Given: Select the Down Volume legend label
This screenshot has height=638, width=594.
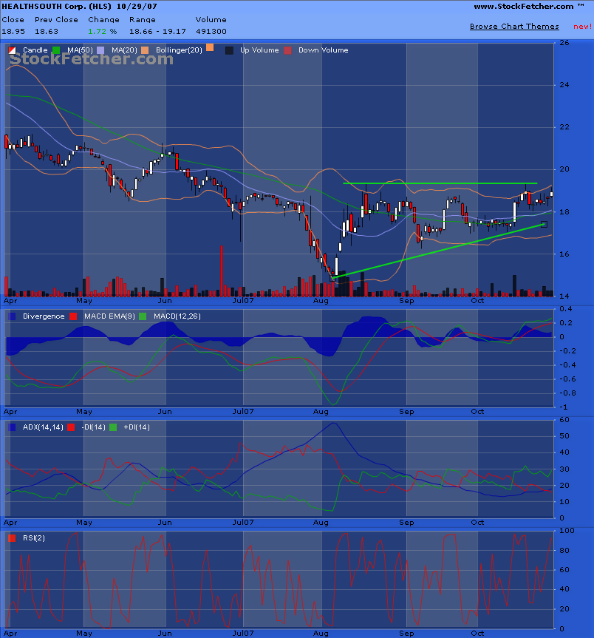Looking at the screenshot, I should click(323, 50).
